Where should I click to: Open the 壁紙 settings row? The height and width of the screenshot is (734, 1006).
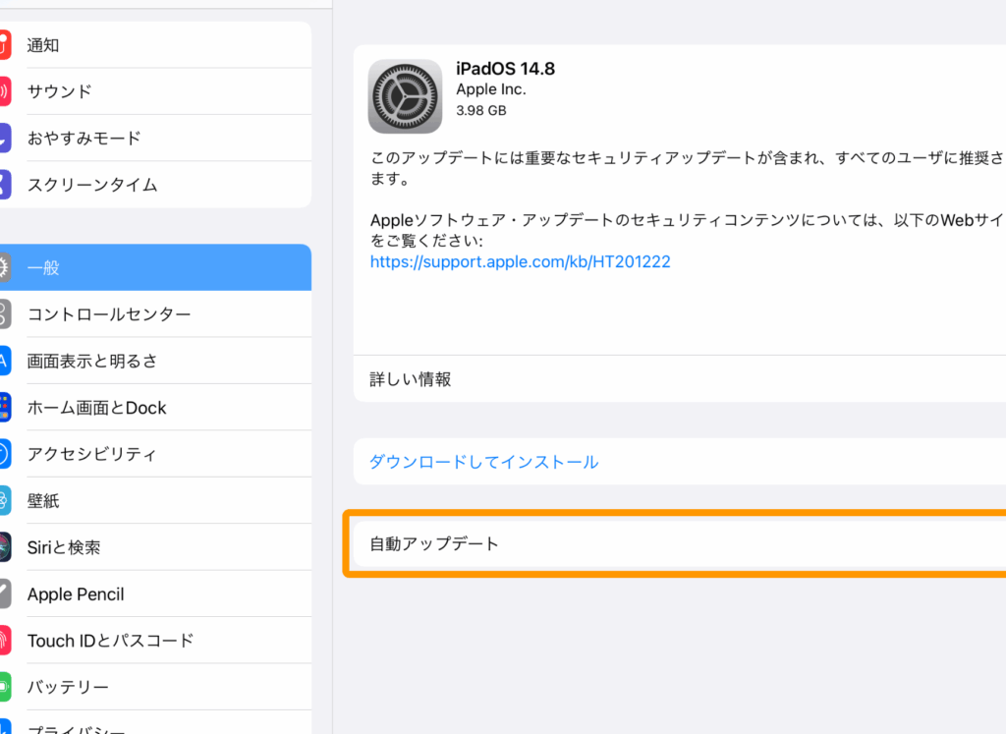(156, 500)
